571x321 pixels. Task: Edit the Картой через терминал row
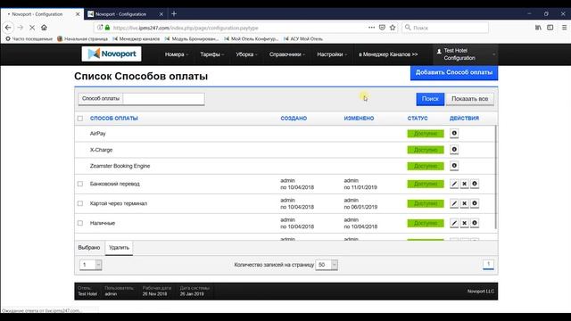pos(454,203)
